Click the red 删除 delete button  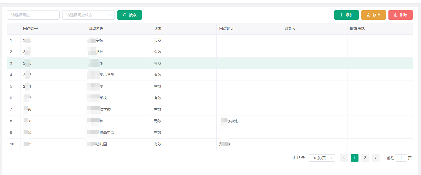[400, 15]
